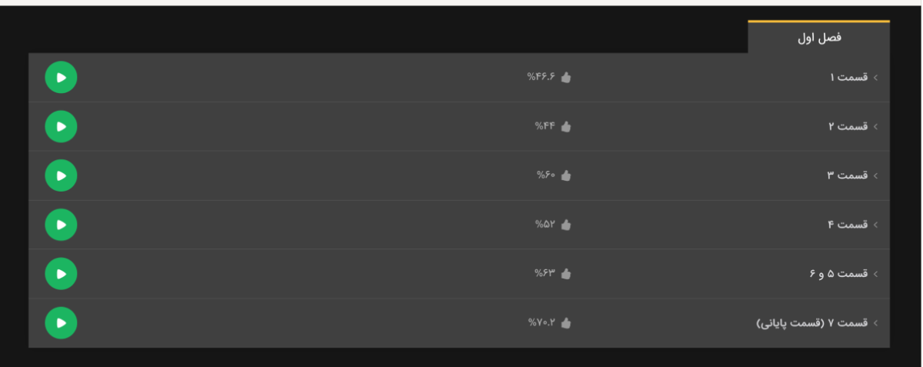Like episode 4 via thumbs-up icon
Screen dimensions: 923x367
566,225
